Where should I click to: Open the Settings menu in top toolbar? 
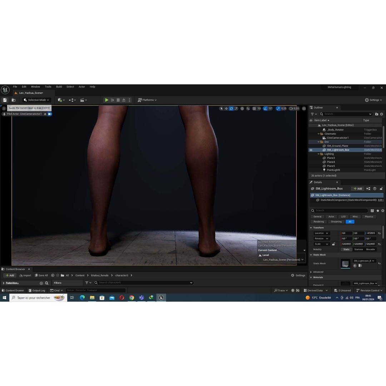[373, 100]
